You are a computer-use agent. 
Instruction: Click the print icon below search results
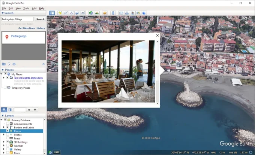(14, 64)
